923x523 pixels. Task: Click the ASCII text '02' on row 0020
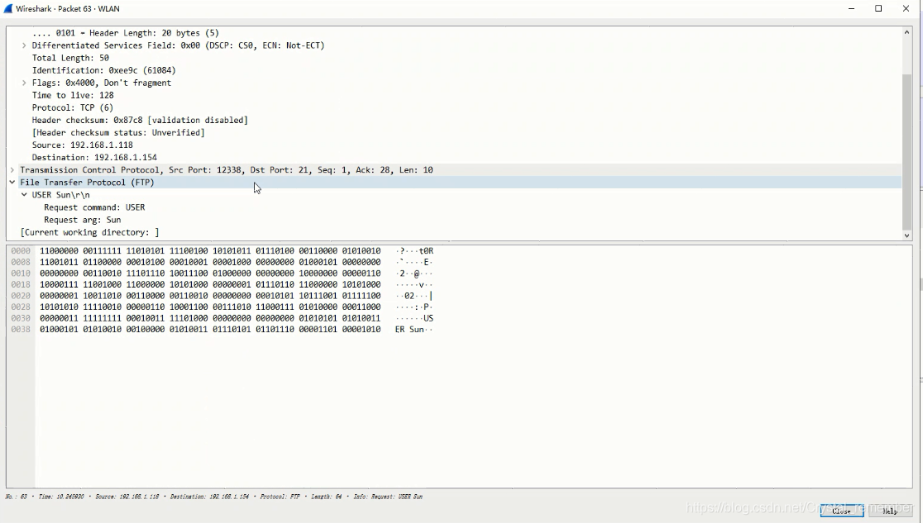pyautogui.click(x=409, y=295)
